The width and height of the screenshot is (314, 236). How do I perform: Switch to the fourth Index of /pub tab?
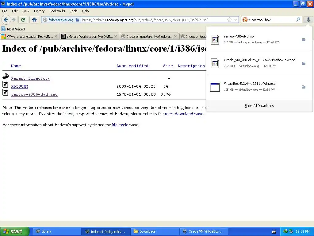click(193, 36)
